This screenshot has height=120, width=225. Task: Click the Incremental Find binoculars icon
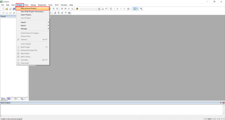(106, 9)
